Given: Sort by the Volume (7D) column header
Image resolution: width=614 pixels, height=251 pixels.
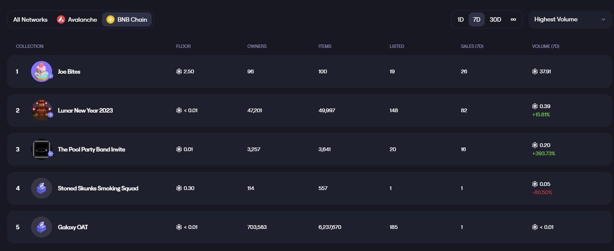Looking at the screenshot, I should (545, 46).
